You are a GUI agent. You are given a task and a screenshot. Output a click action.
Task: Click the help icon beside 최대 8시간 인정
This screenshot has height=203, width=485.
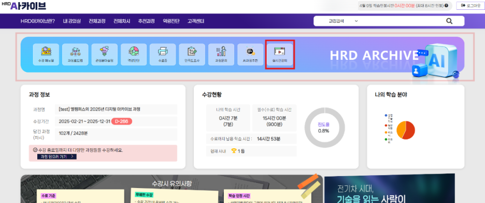446,6
